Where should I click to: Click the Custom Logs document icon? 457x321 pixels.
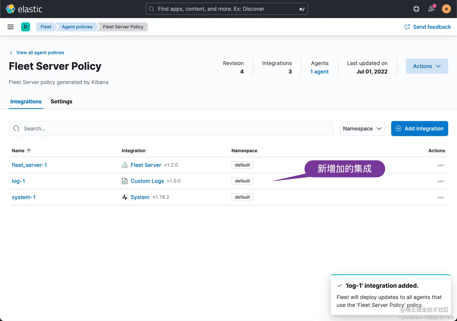coord(125,181)
